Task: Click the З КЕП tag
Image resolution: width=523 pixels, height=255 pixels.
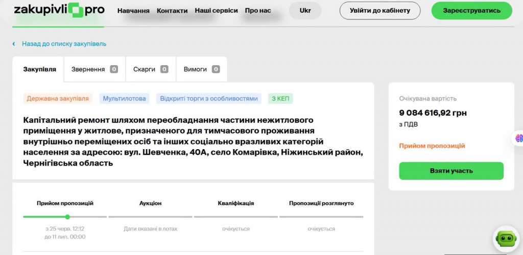Action: 280,99
